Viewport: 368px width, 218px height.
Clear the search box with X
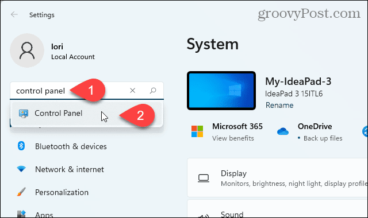133,91
